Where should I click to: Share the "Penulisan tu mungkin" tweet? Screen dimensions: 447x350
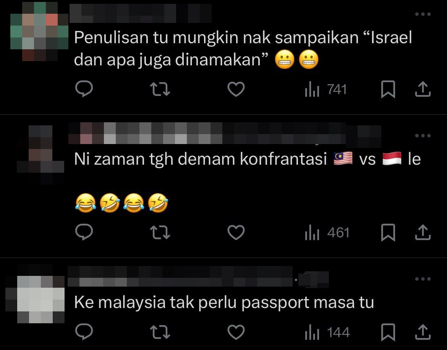[423, 89]
